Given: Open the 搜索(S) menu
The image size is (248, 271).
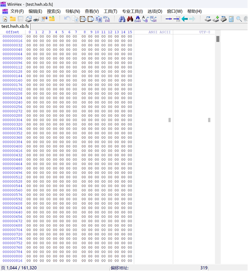Looking at the screenshot, I should pos(54,12).
